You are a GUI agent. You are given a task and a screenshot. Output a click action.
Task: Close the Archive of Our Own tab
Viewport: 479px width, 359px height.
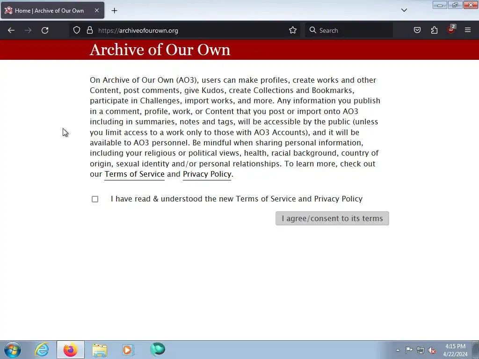96,10
